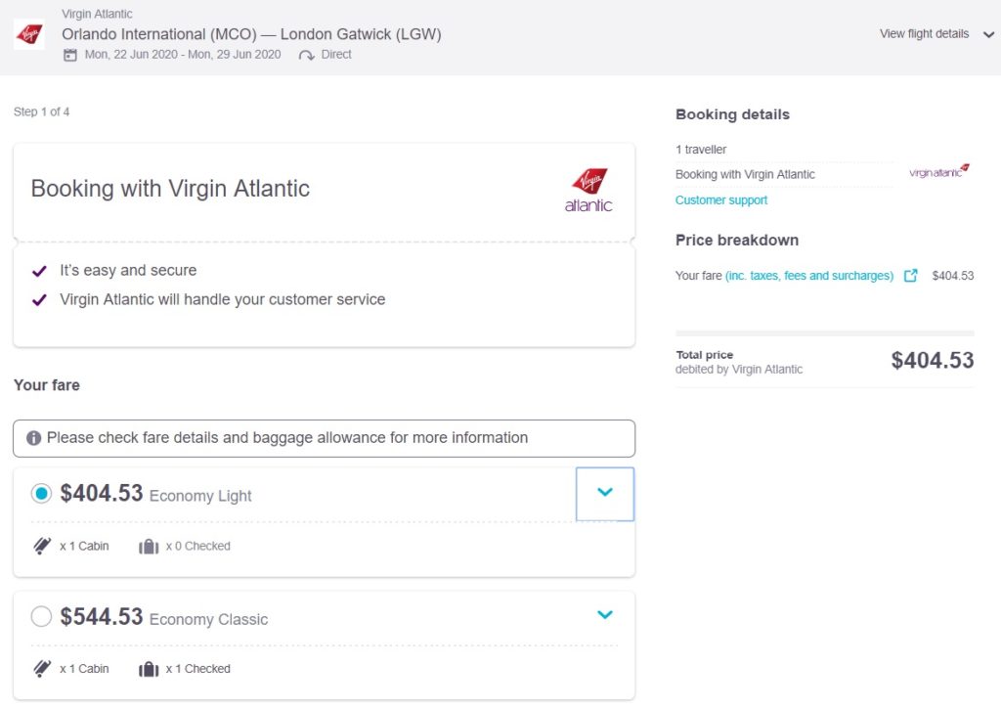Viewport: 1001px width, 708px height.
Task: Click checked bag icon under Economy Light
Action: click(x=149, y=546)
